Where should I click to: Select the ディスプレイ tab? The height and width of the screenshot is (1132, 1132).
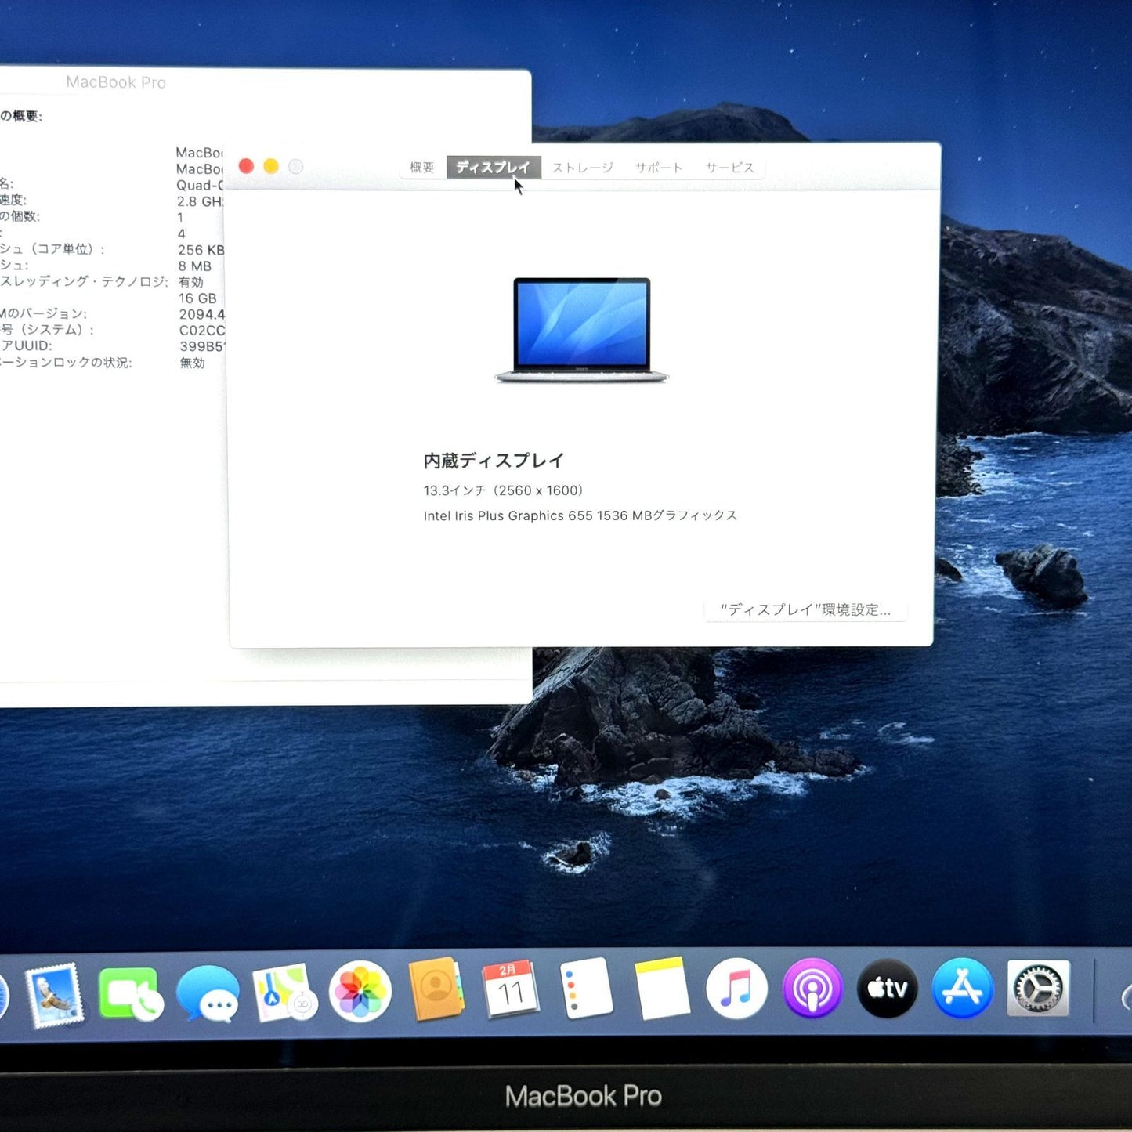(x=493, y=167)
